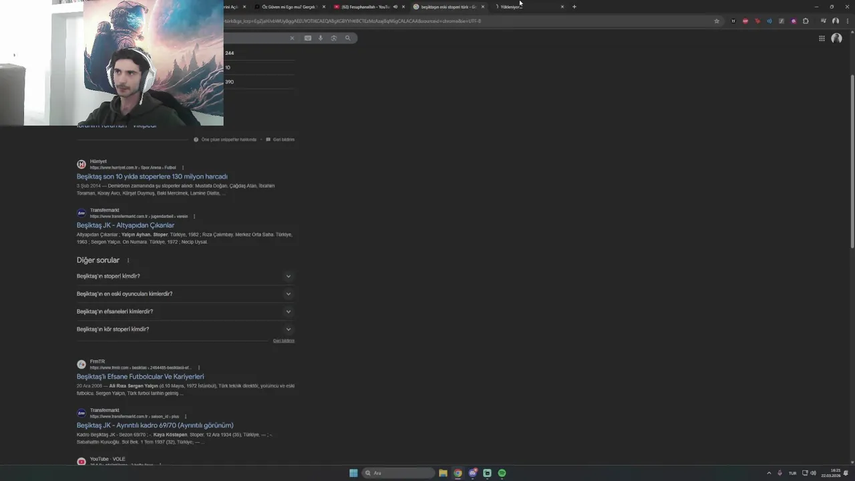
Task: Expand "Beşiktaş'ın en eski oyuncuları kimlerdir?"
Action: coord(185,294)
